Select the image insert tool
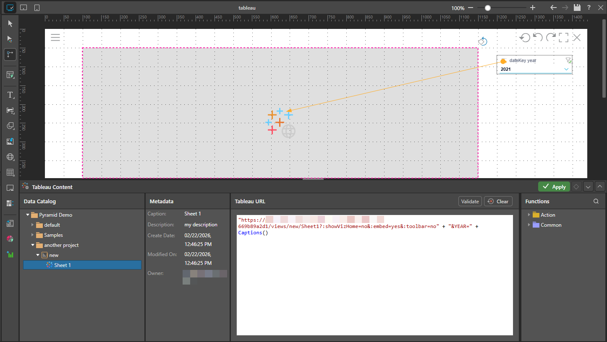 pyautogui.click(x=10, y=142)
